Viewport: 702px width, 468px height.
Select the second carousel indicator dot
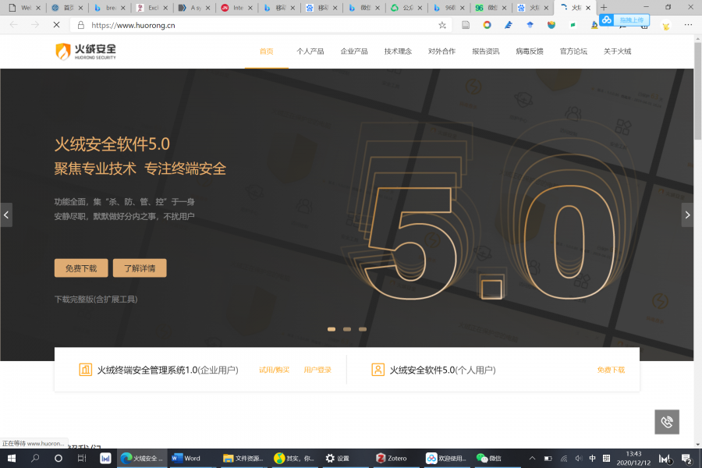point(347,329)
